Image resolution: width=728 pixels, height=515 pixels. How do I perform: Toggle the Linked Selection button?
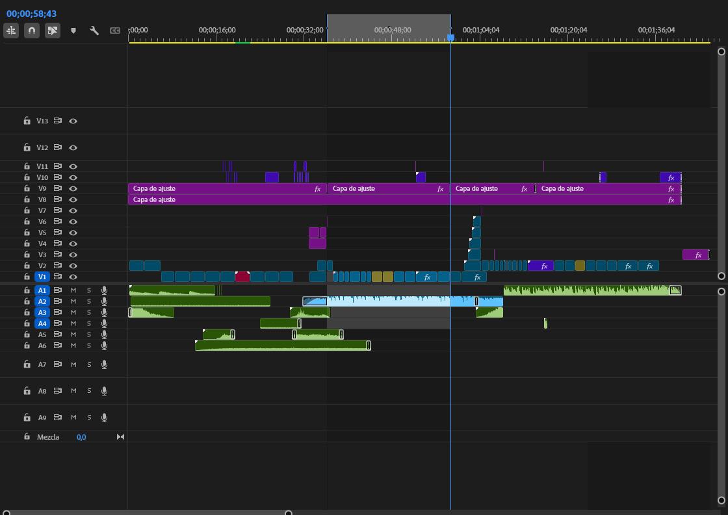tap(53, 31)
